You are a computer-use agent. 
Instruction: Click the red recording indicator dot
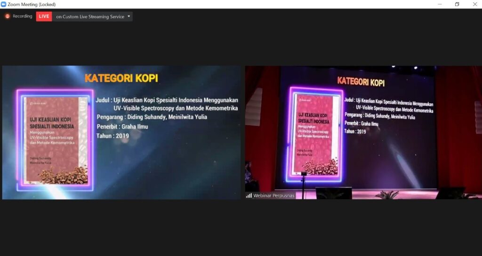[8, 16]
